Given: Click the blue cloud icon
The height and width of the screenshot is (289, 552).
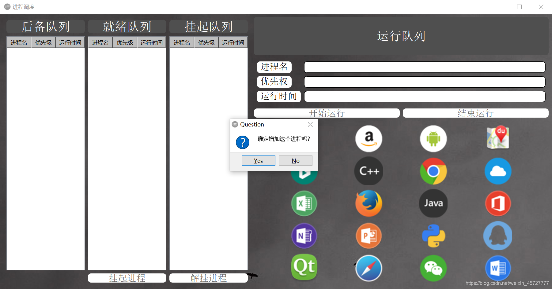Looking at the screenshot, I should pos(498,171).
